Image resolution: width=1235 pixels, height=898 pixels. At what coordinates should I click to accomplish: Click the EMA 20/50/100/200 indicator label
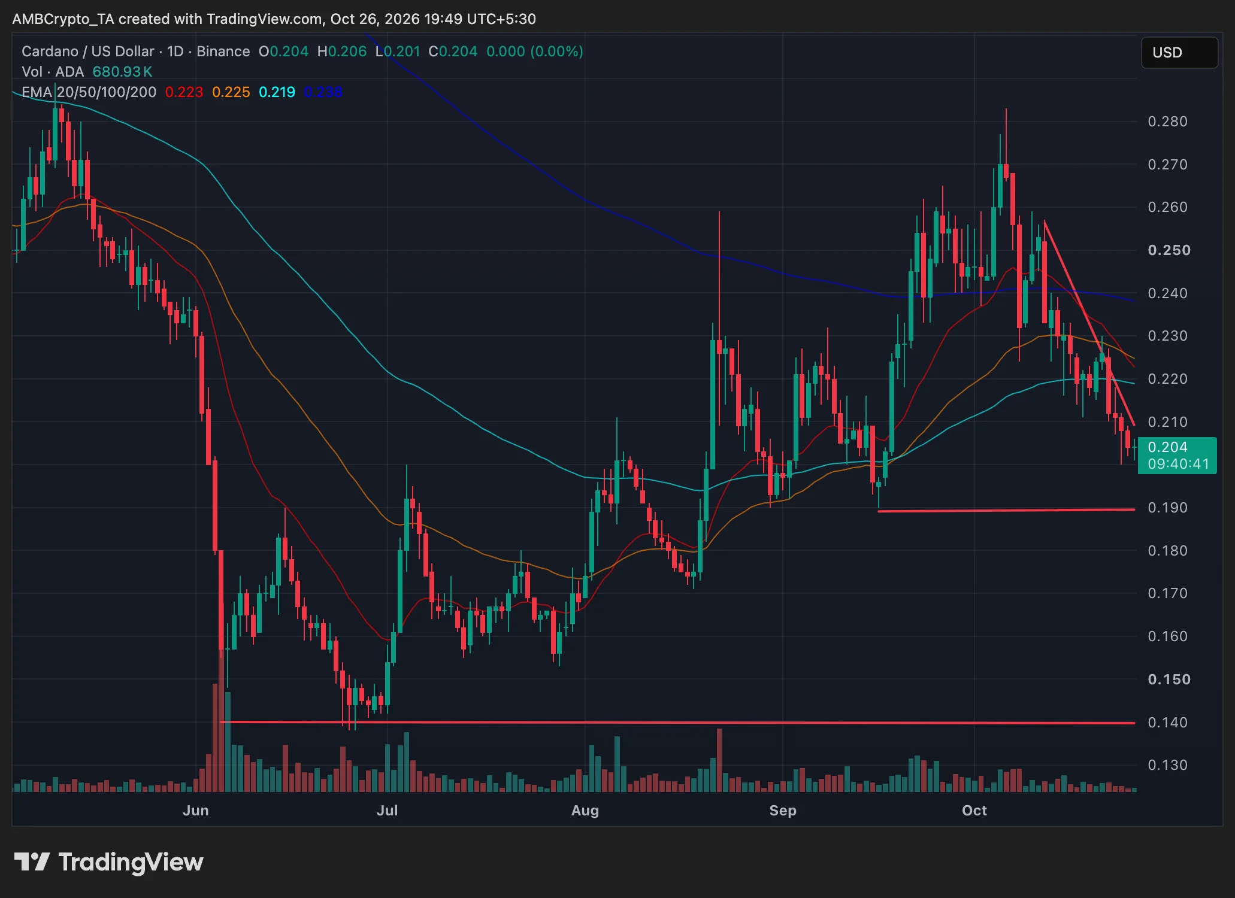tap(89, 92)
